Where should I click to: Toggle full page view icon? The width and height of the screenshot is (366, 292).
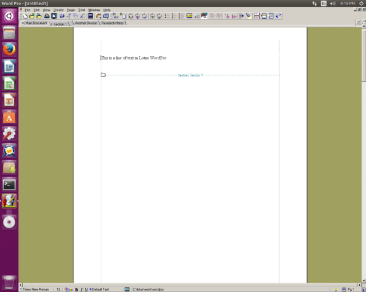(54, 16)
